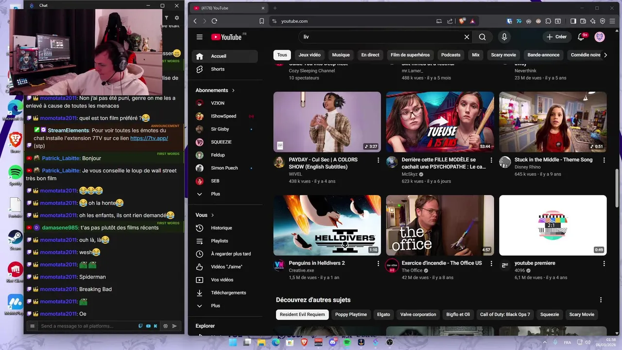
Task: Select the Jeux vidéo filter chip
Action: 310,55
